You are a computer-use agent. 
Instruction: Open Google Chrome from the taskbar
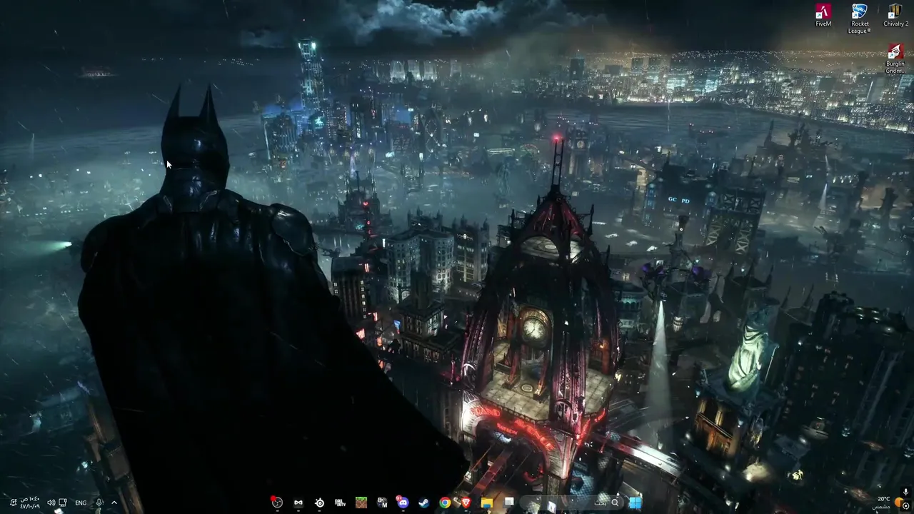[445, 503]
